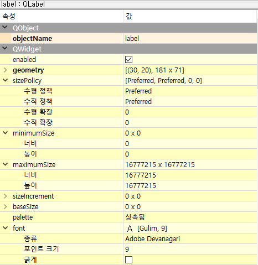Select the palette property row
Screen dimensions: 258x265
click(x=128, y=217)
